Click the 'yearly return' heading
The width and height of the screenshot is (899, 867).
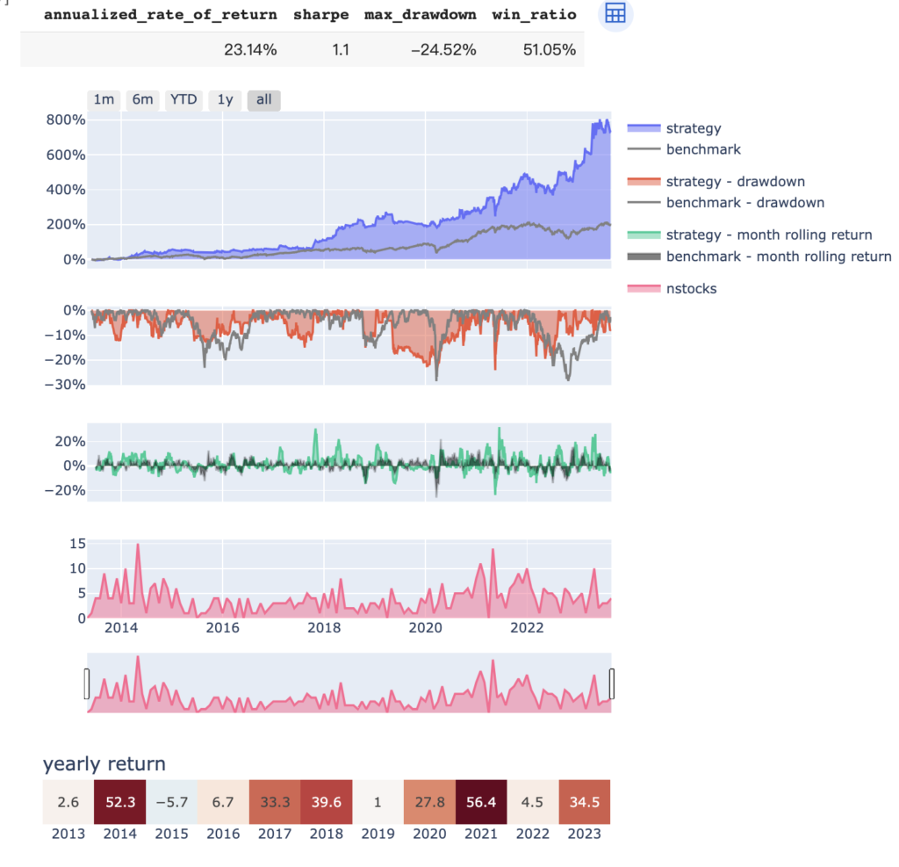(104, 763)
